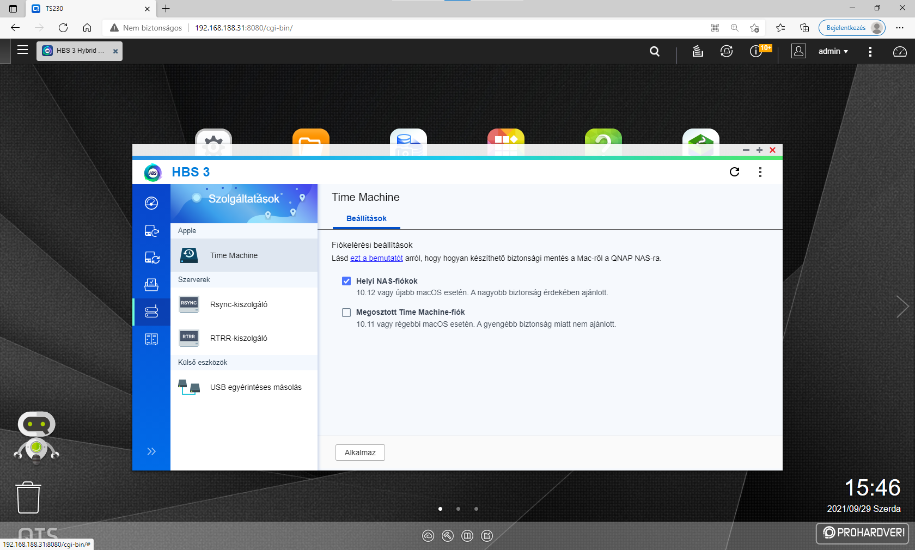Open QTS search magnifier

(655, 51)
